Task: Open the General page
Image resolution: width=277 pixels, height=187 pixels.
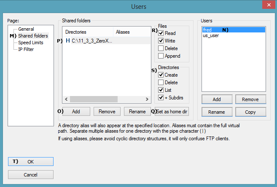Action: pyautogui.click(x=26, y=29)
